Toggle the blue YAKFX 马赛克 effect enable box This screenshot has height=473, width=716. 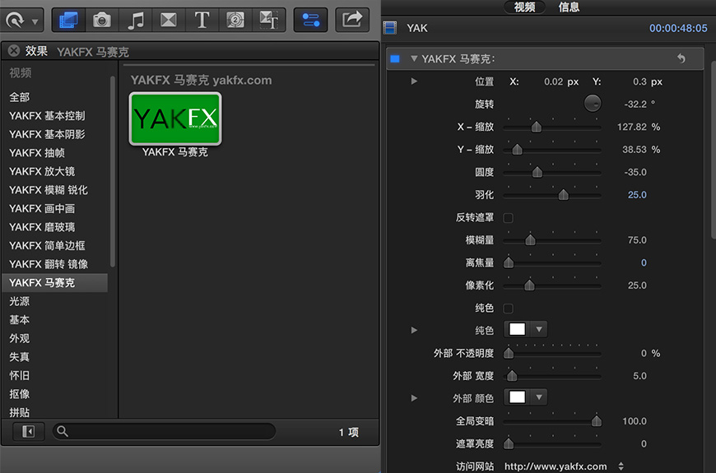(395, 58)
